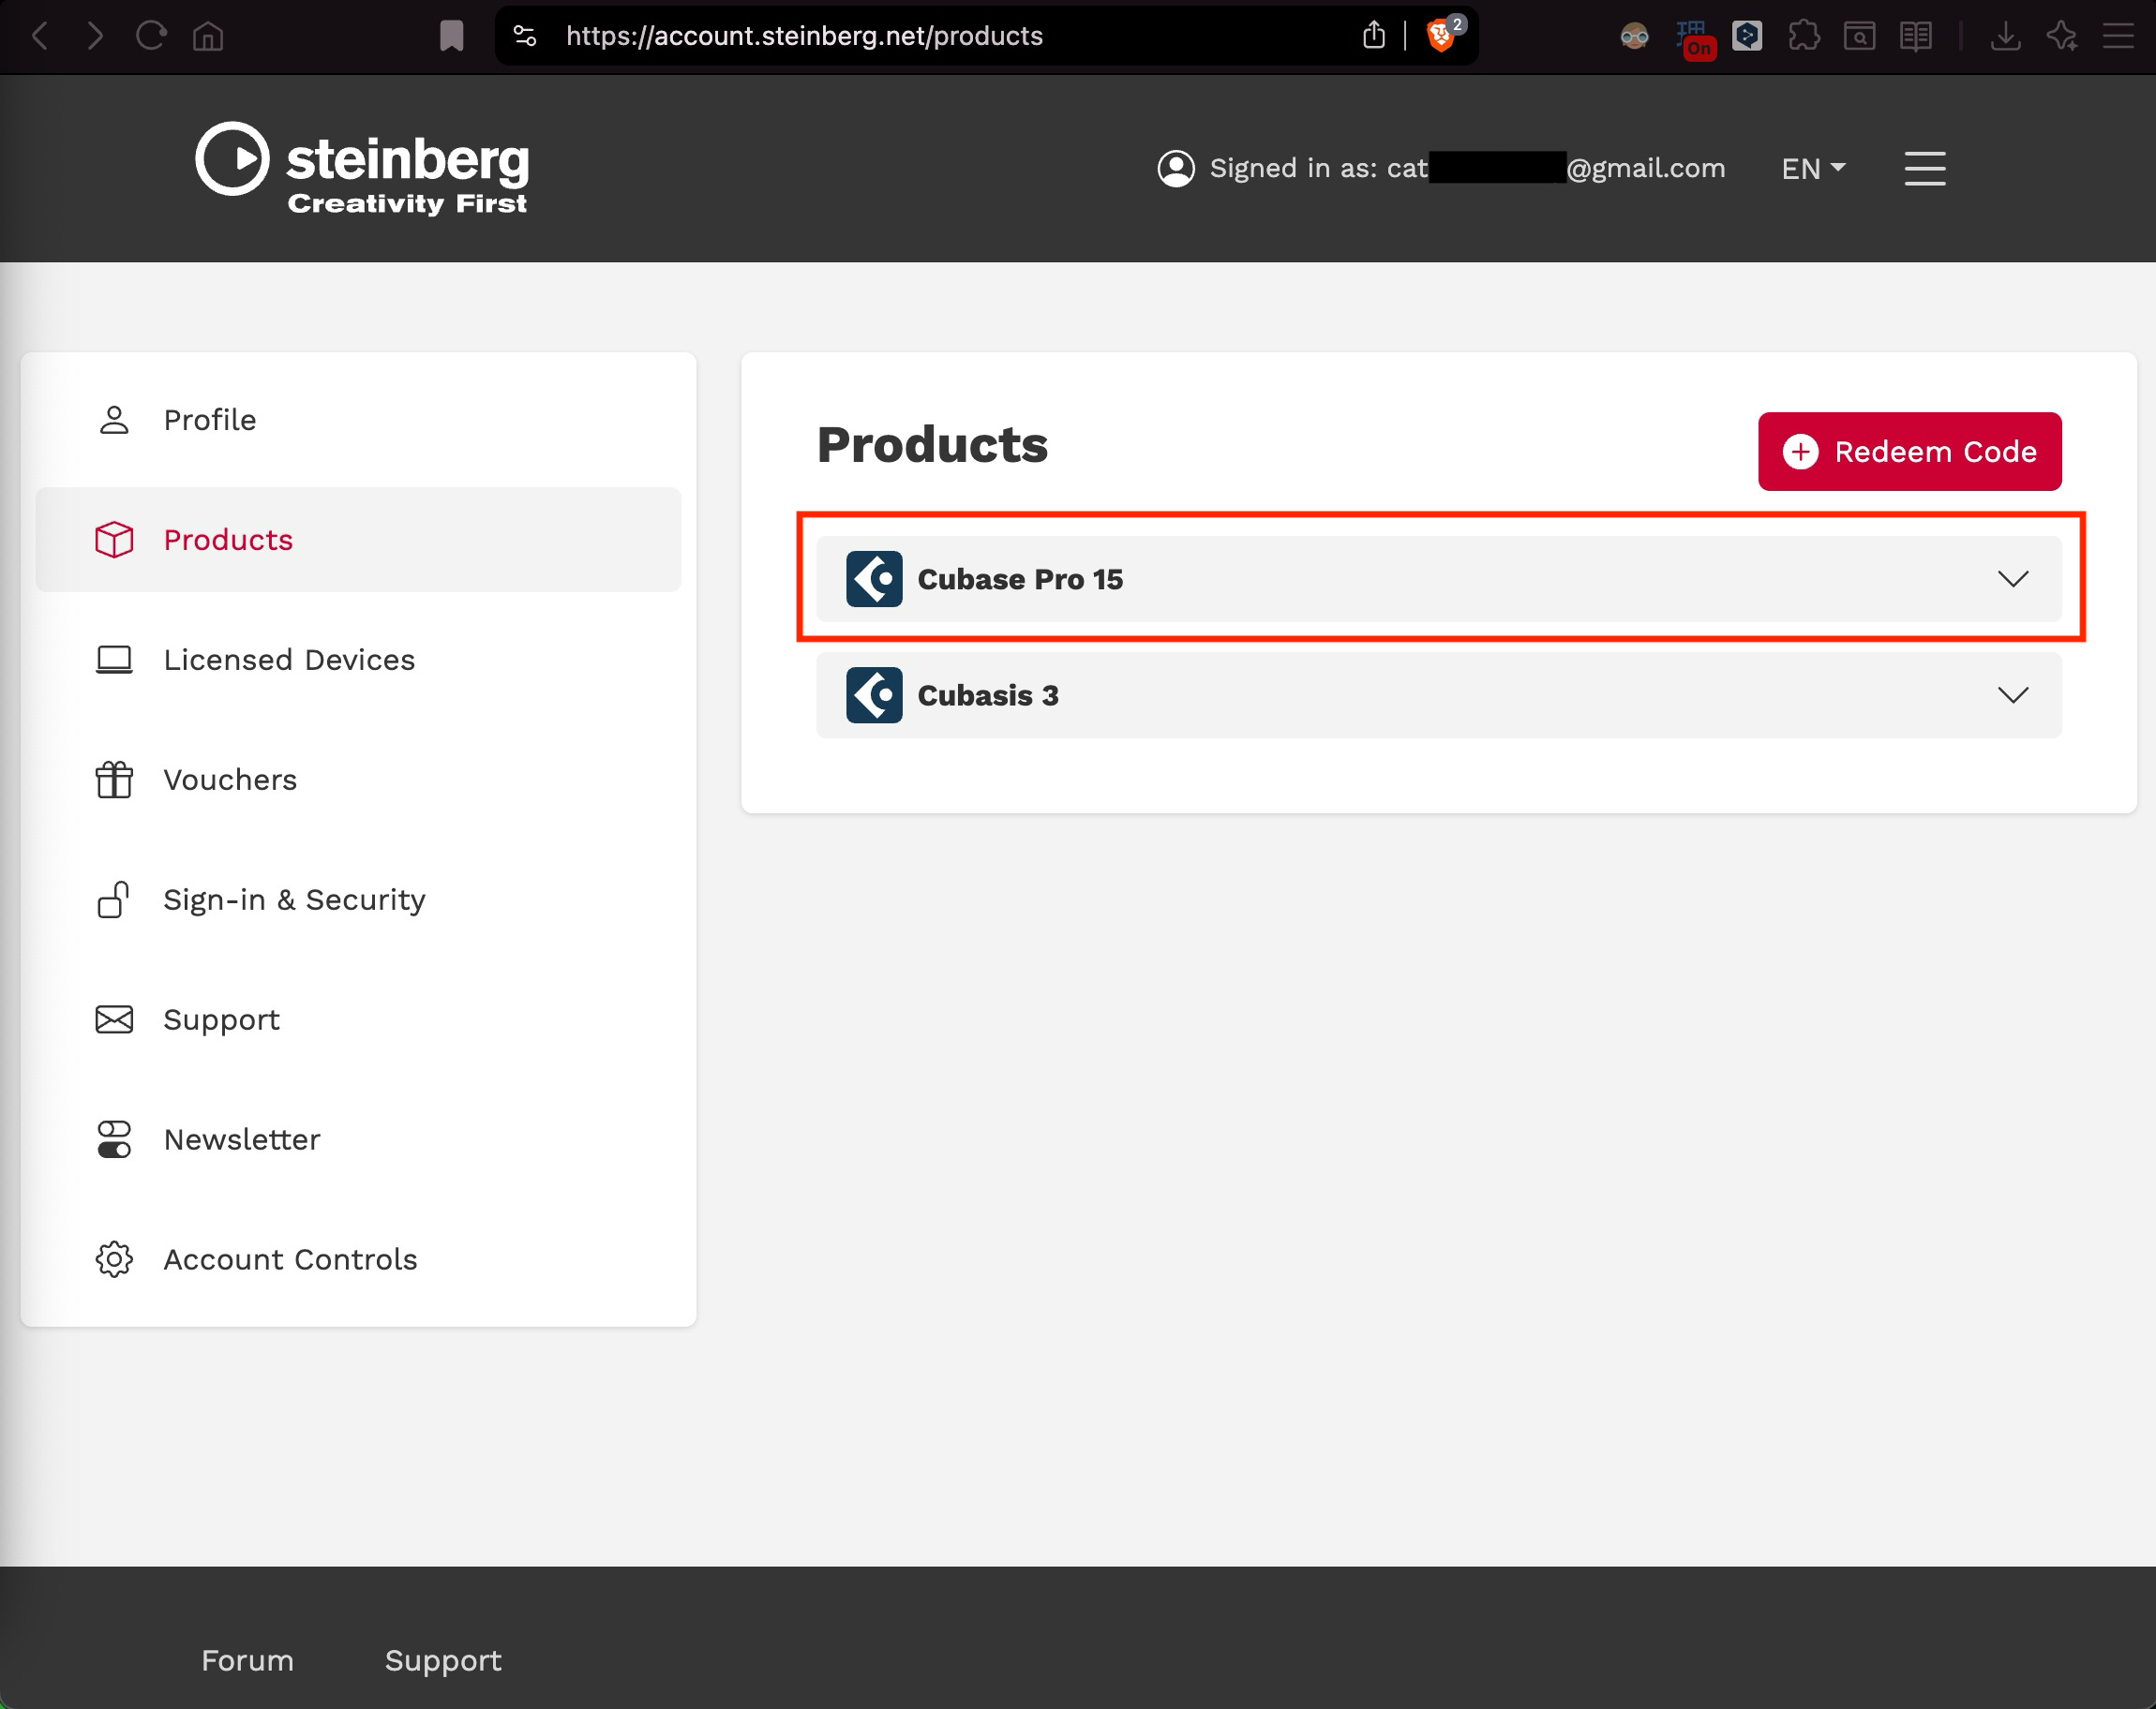Open the site hamburger menu
The height and width of the screenshot is (1709, 2156).
1923,168
